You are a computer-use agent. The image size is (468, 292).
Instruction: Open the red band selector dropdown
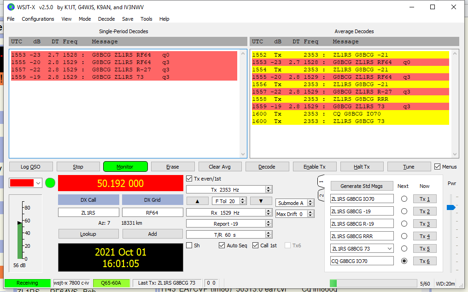click(x=38, y=183)
